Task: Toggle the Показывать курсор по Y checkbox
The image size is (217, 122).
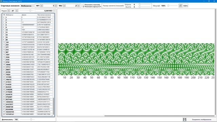Action: 83,7
